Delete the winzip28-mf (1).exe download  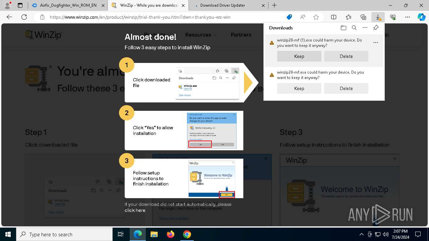point(346,56)
